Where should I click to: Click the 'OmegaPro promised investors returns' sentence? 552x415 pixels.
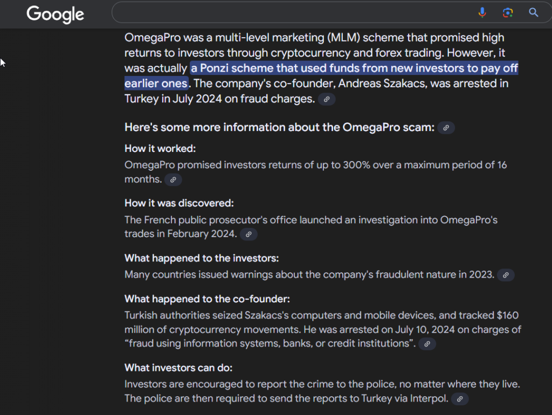(x=315, y=172)
